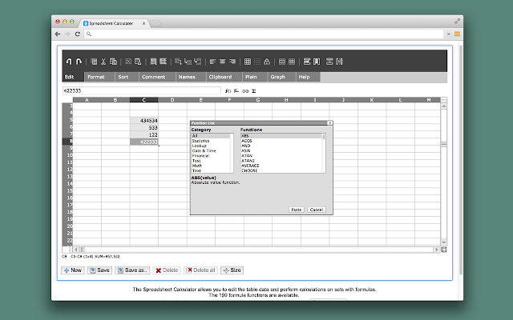
Task: Close the Function List dialog with X
Action: 329,123
